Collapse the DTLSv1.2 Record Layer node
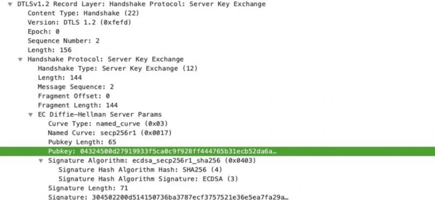The image size is (435, 200). click(10, 4)
